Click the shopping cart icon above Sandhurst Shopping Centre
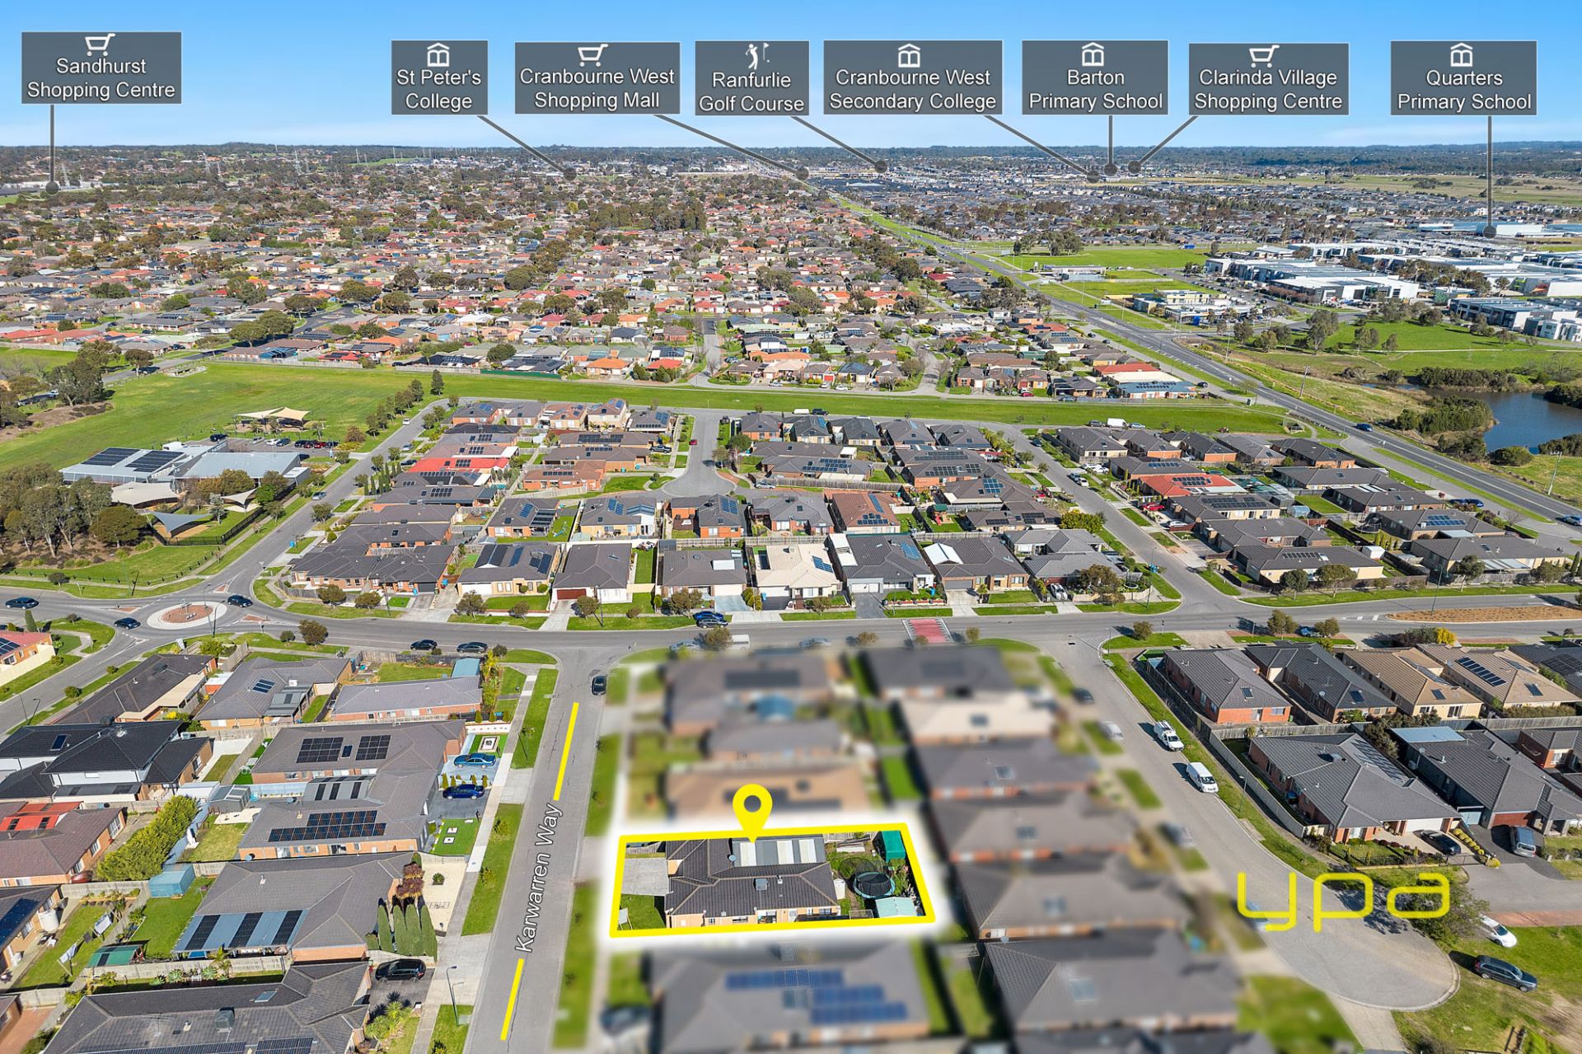This screenshot has height=1054, width=1582. coord(100,44)
